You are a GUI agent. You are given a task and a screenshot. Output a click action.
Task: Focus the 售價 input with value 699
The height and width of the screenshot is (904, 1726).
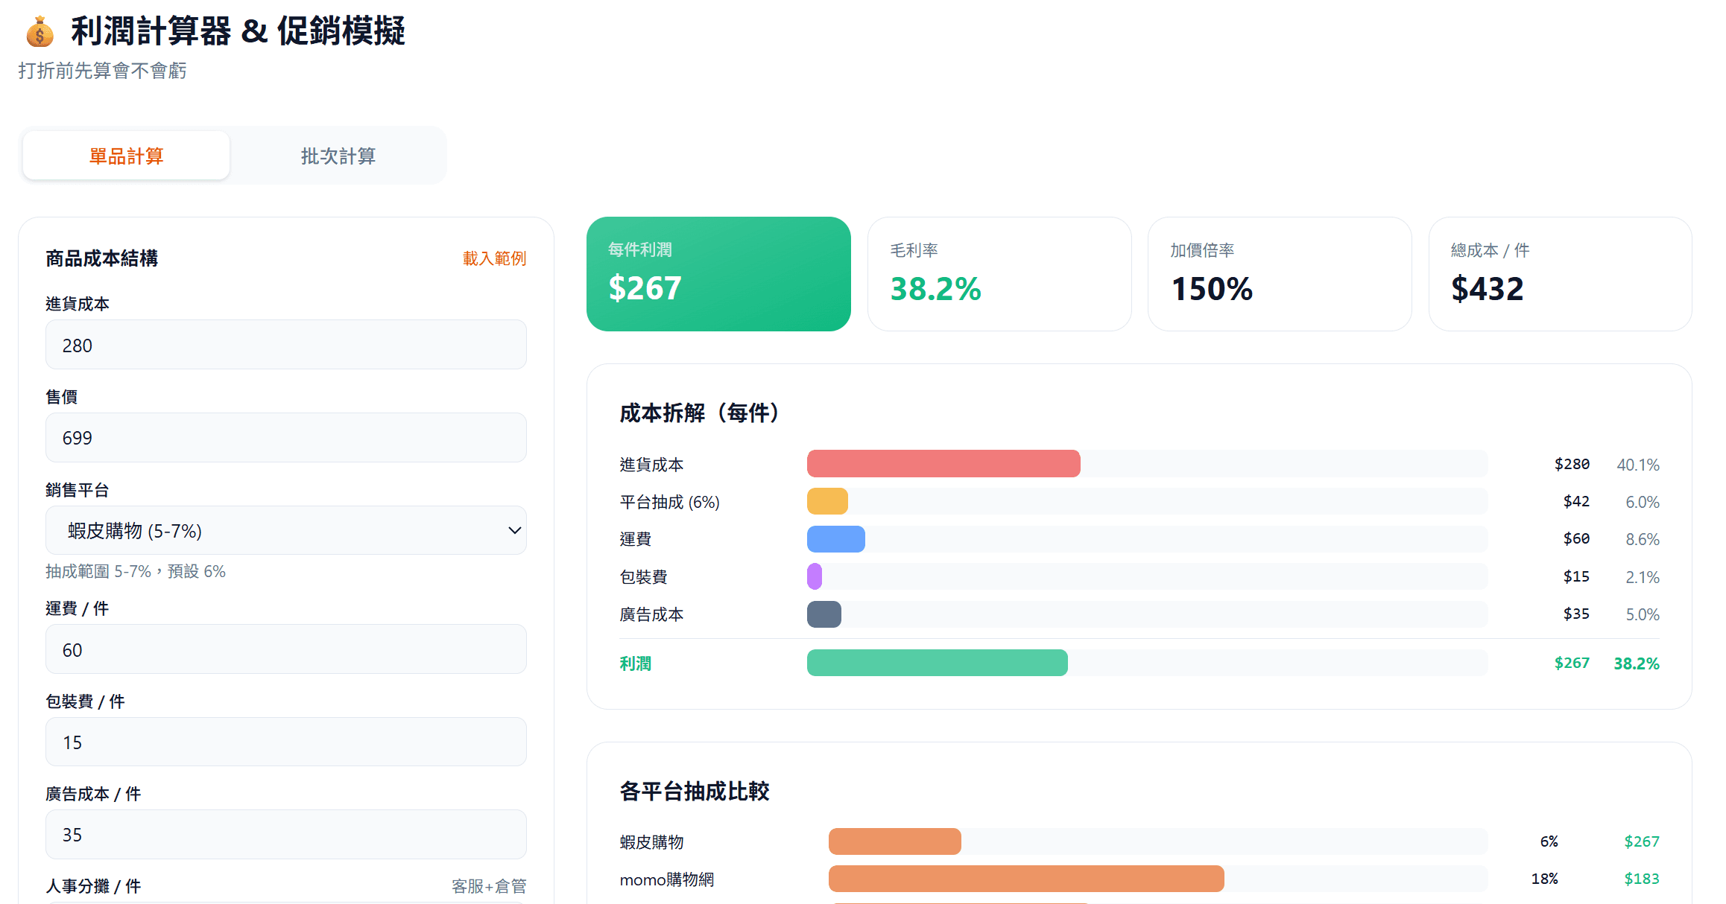point(286,438)
